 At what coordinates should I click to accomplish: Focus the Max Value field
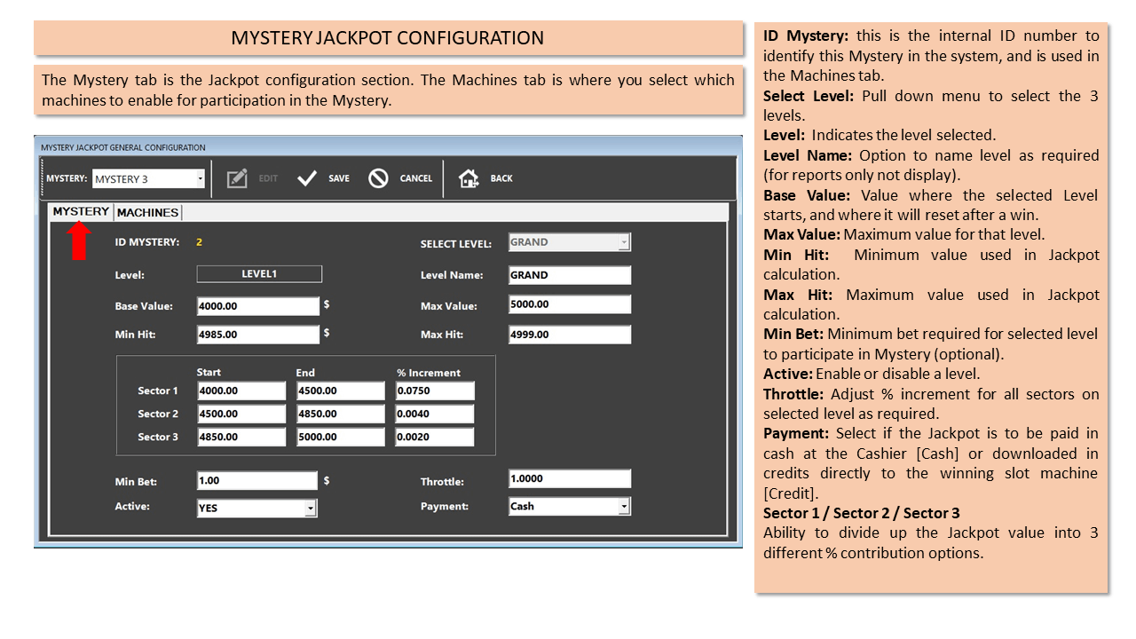570,304
